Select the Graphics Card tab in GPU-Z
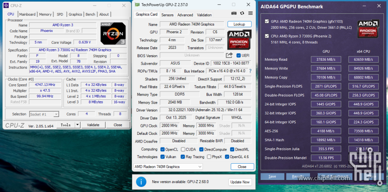 (146, 14)
